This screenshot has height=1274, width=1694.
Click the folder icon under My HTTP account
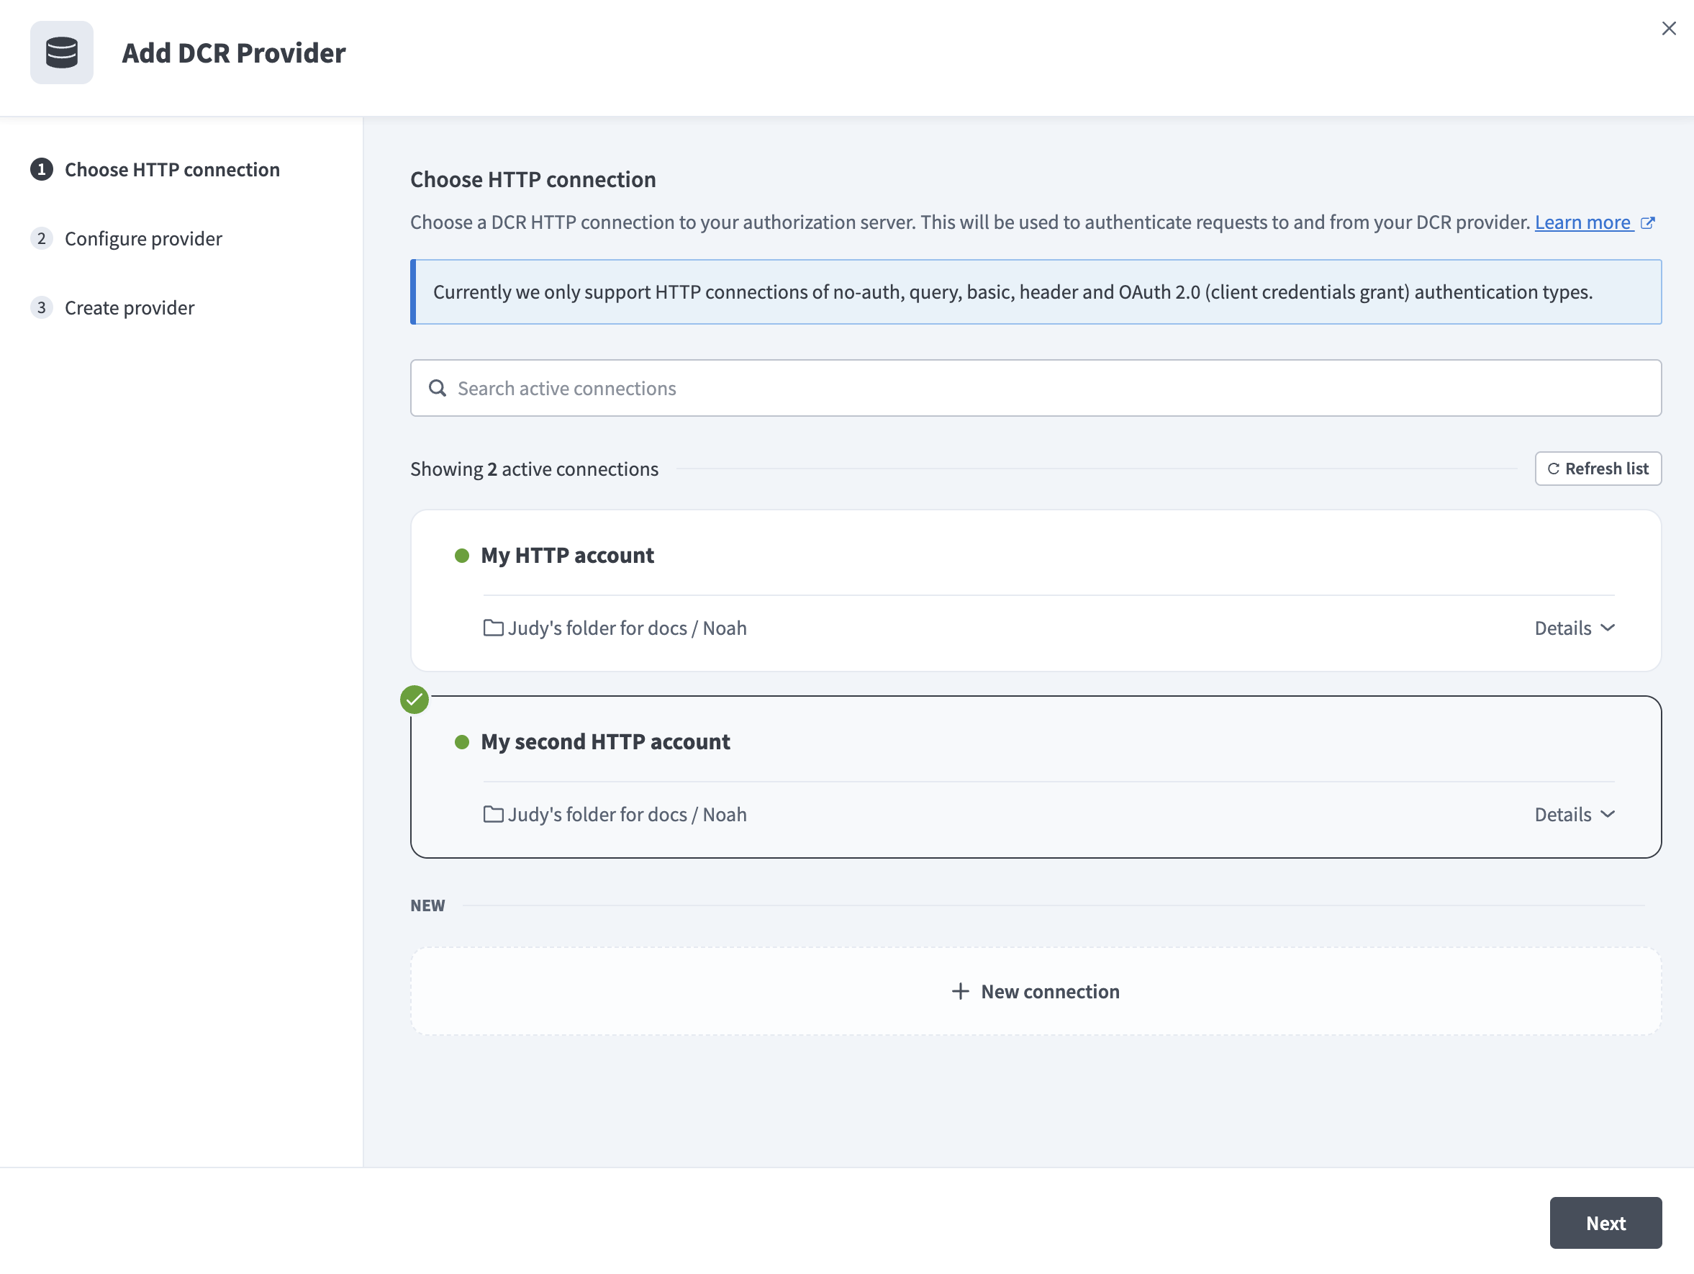[x=493, y=628]
